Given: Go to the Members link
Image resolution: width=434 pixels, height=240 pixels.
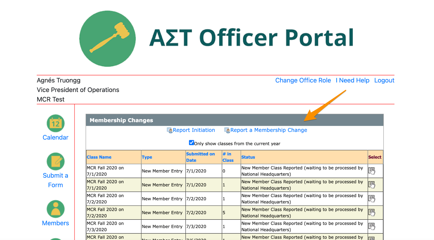Looking at the screenshot, I should (56, 223).
